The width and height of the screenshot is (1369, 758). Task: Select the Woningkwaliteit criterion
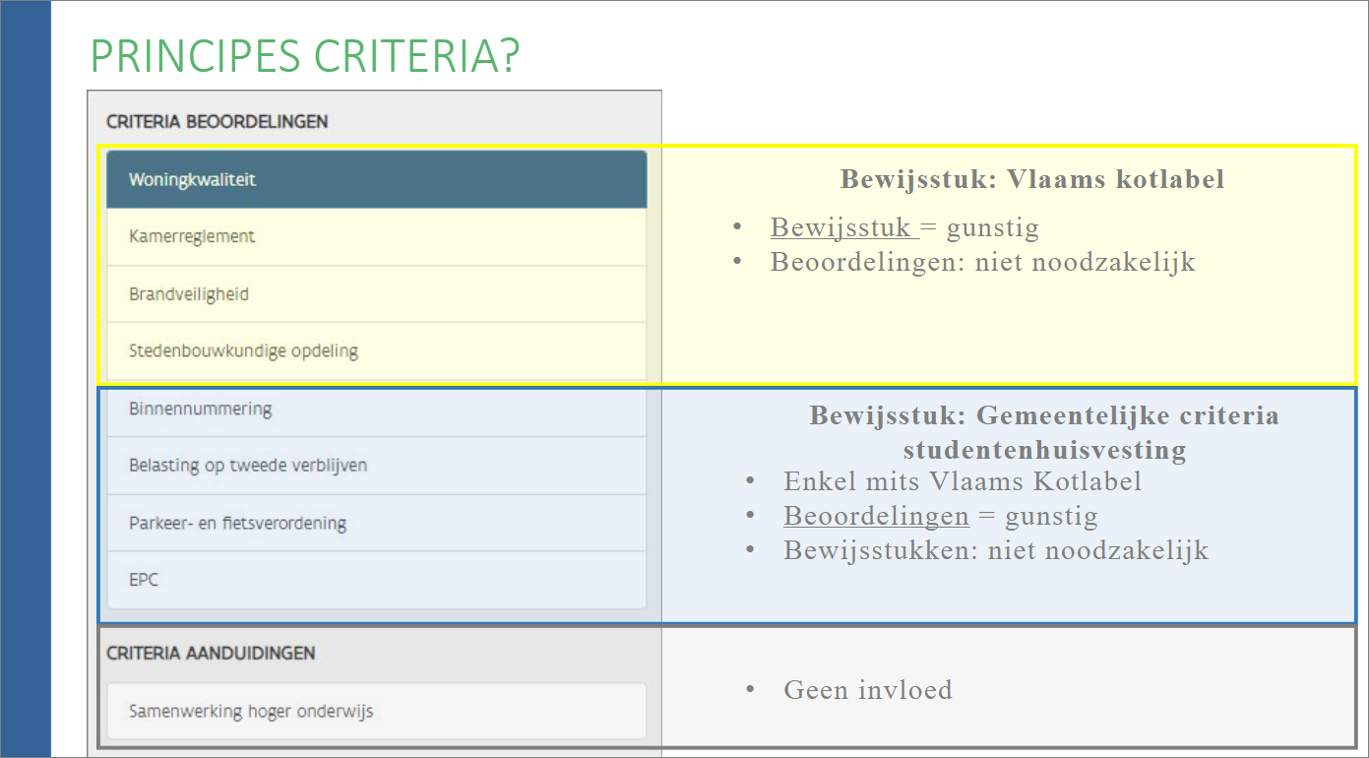[376, 179]
